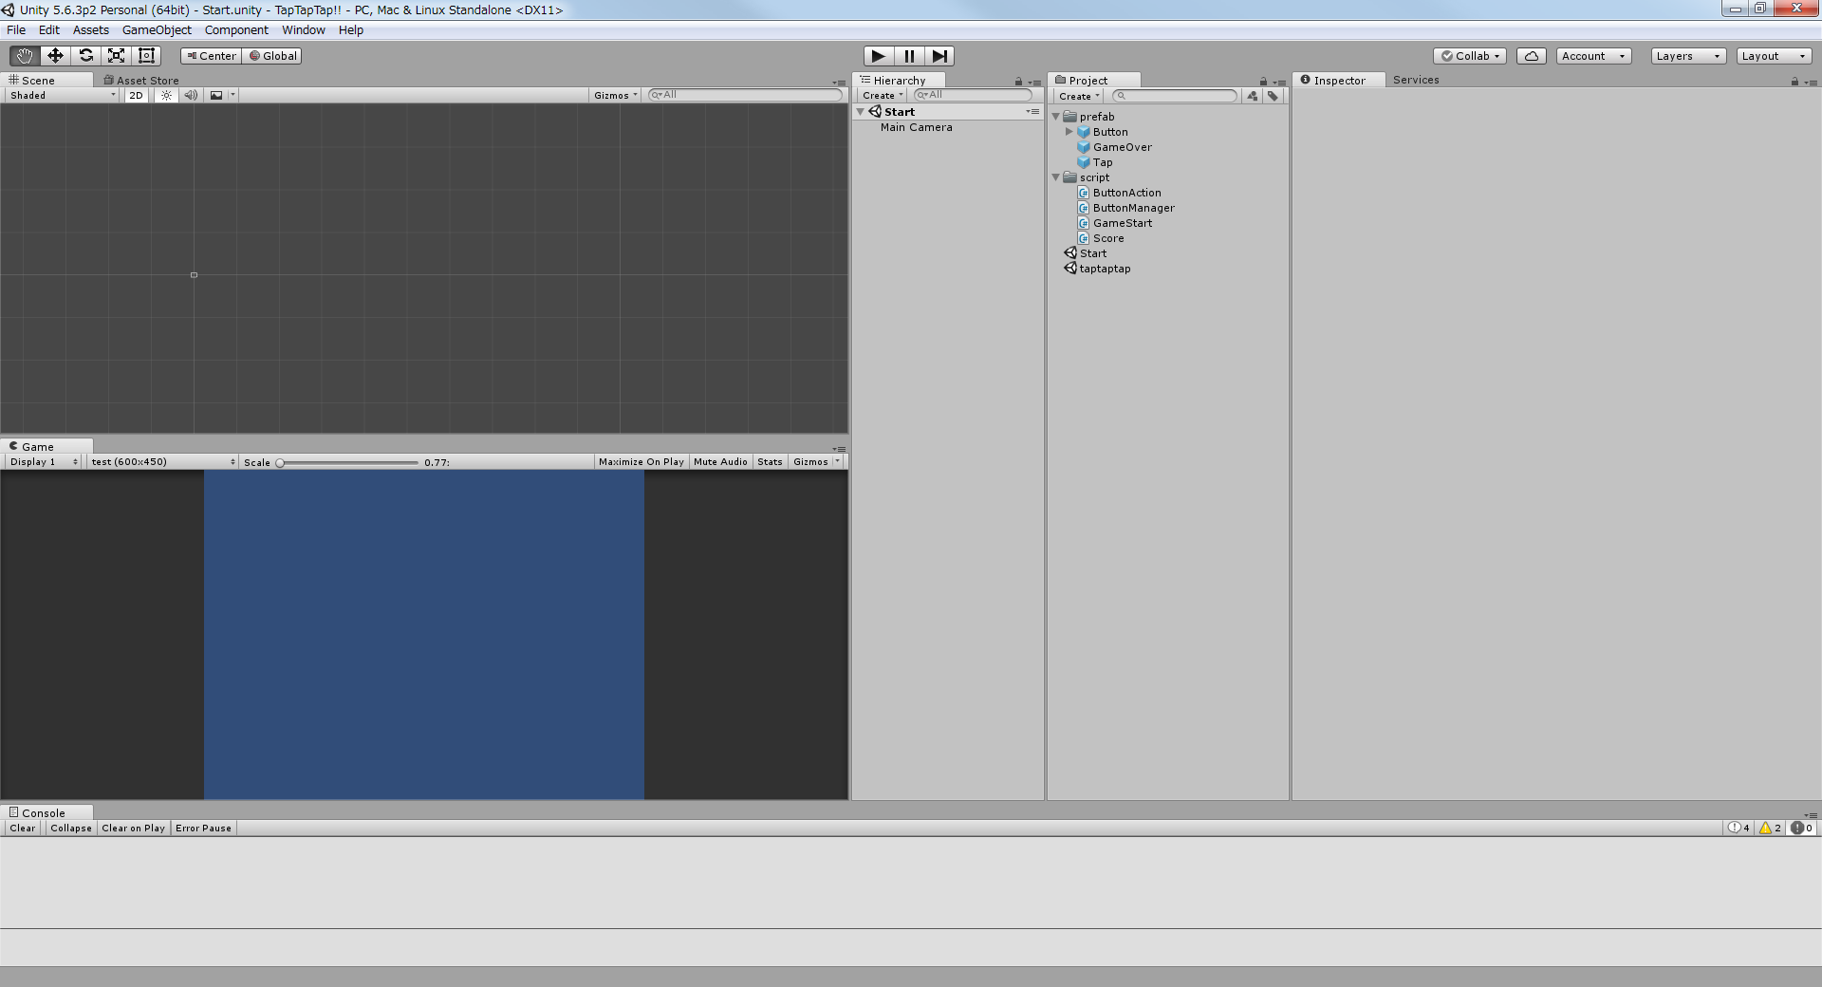Image resolution: width=1822 pixels, height=987 pixels.
Task: Toggle console warning count filter
Action: coord(1770,828)
